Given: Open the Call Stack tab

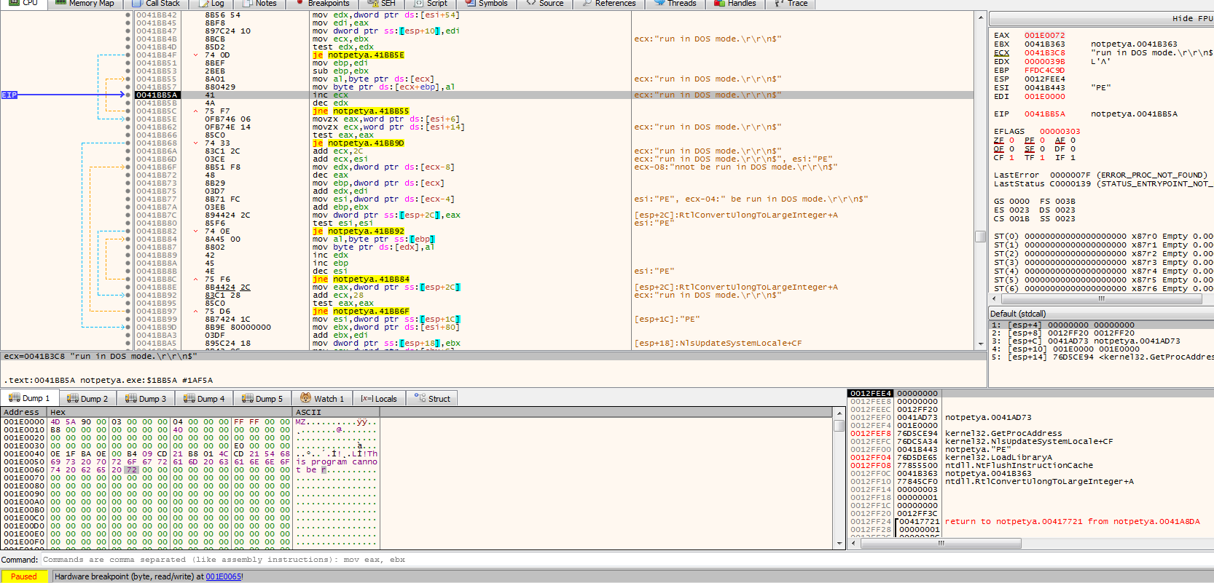Looking at the screenshot, I should 155,4.
